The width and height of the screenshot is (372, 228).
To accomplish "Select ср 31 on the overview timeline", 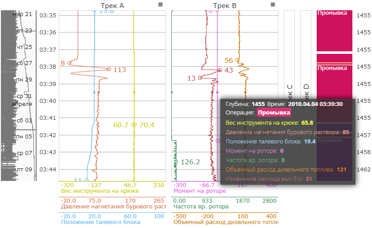I will pyautogui.click(x=24, y=96).
